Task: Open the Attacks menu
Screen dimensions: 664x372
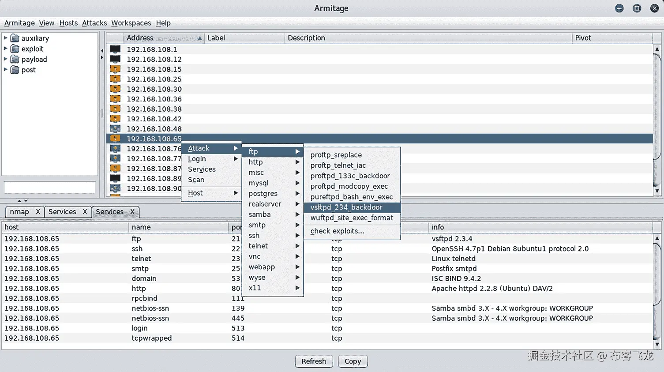Action: point(94,23)
